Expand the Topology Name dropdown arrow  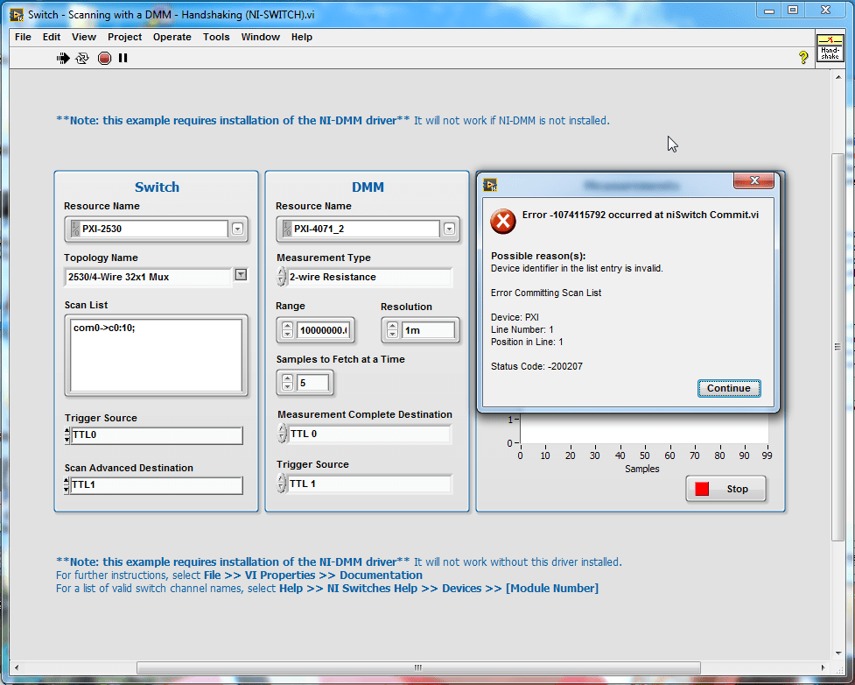241,274
